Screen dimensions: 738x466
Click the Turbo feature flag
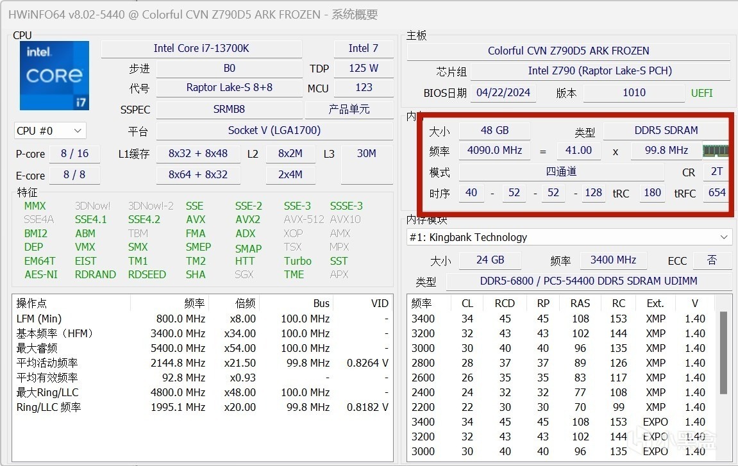[x=298, y=262]
